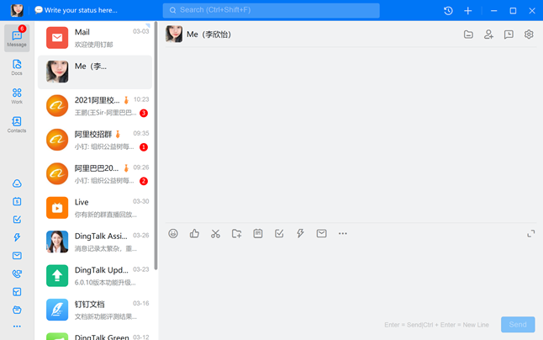Open the cloud drive icon in sidebar
The height and width of the screenshot is (340, 543).
[17, 183]
